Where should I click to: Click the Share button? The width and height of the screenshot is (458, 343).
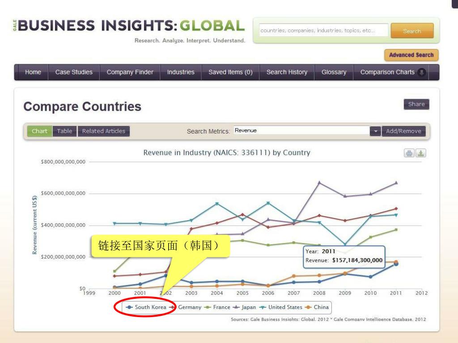click(x=416, y=104)
